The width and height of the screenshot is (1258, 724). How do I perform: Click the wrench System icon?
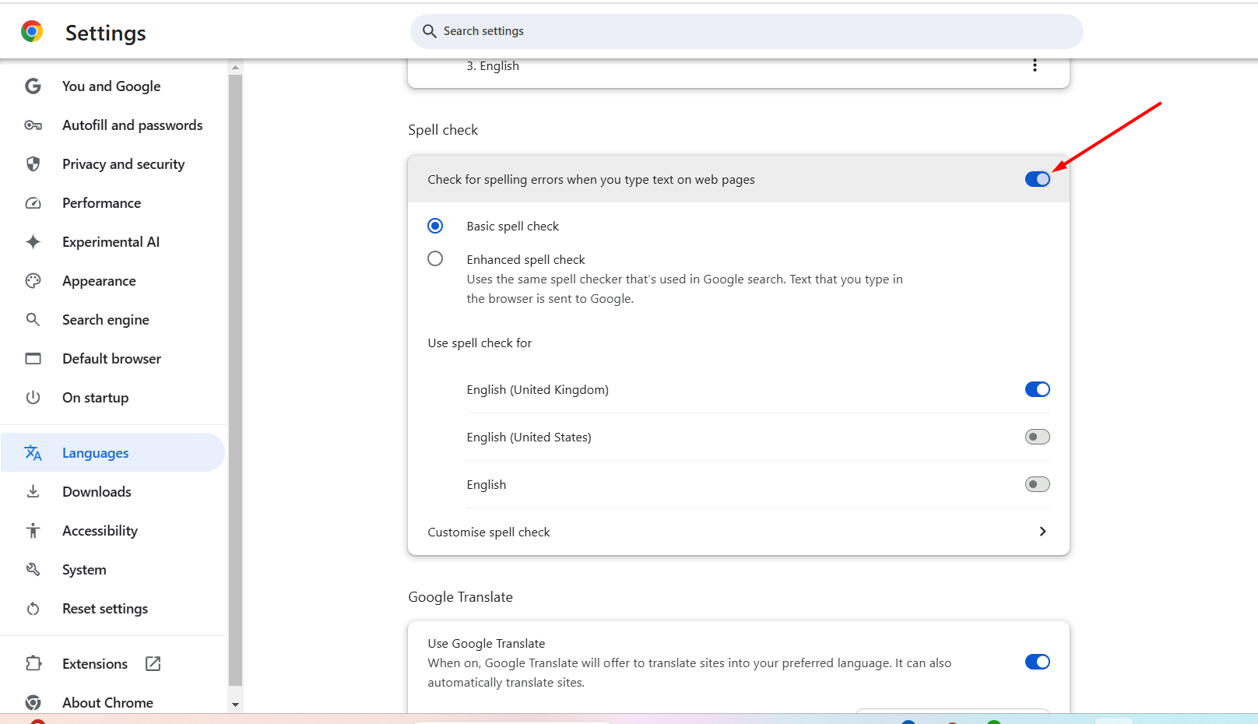(x=33, y=569)
